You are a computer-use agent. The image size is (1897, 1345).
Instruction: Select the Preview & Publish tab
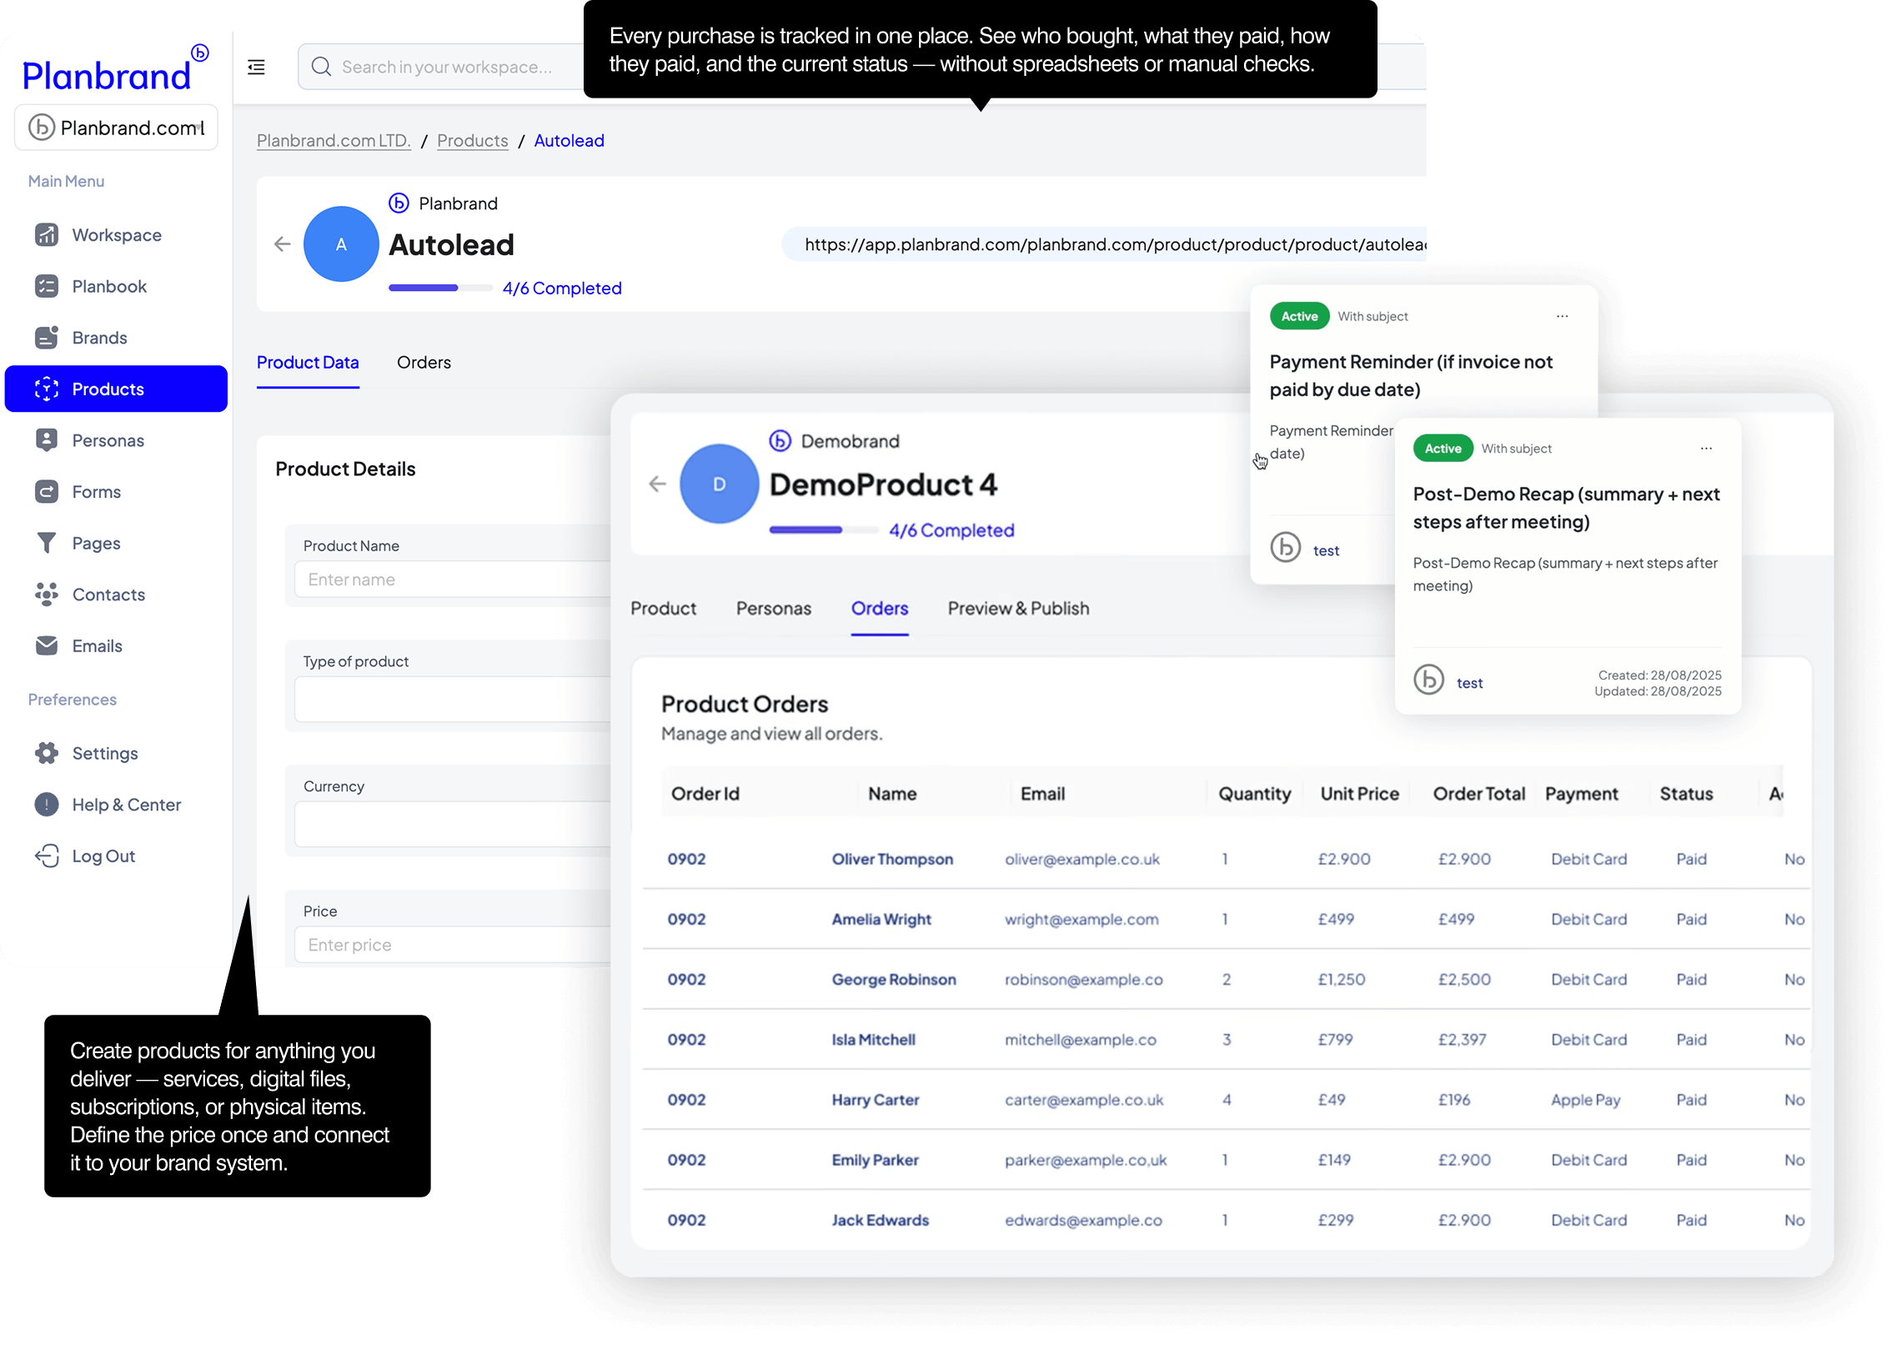click(x=1018, y=609)
